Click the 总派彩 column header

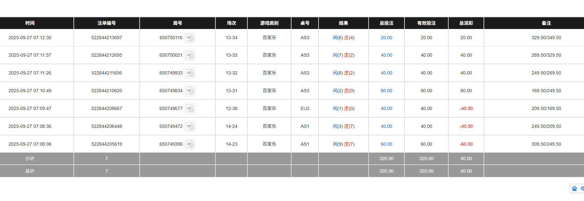(466, 23)
